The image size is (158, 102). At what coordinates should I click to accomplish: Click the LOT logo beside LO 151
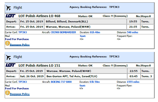11,65
